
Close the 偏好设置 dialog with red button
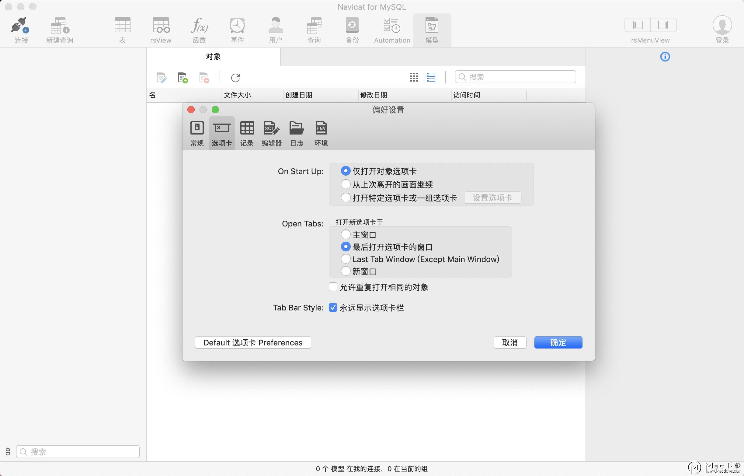(x=191, y=110)
